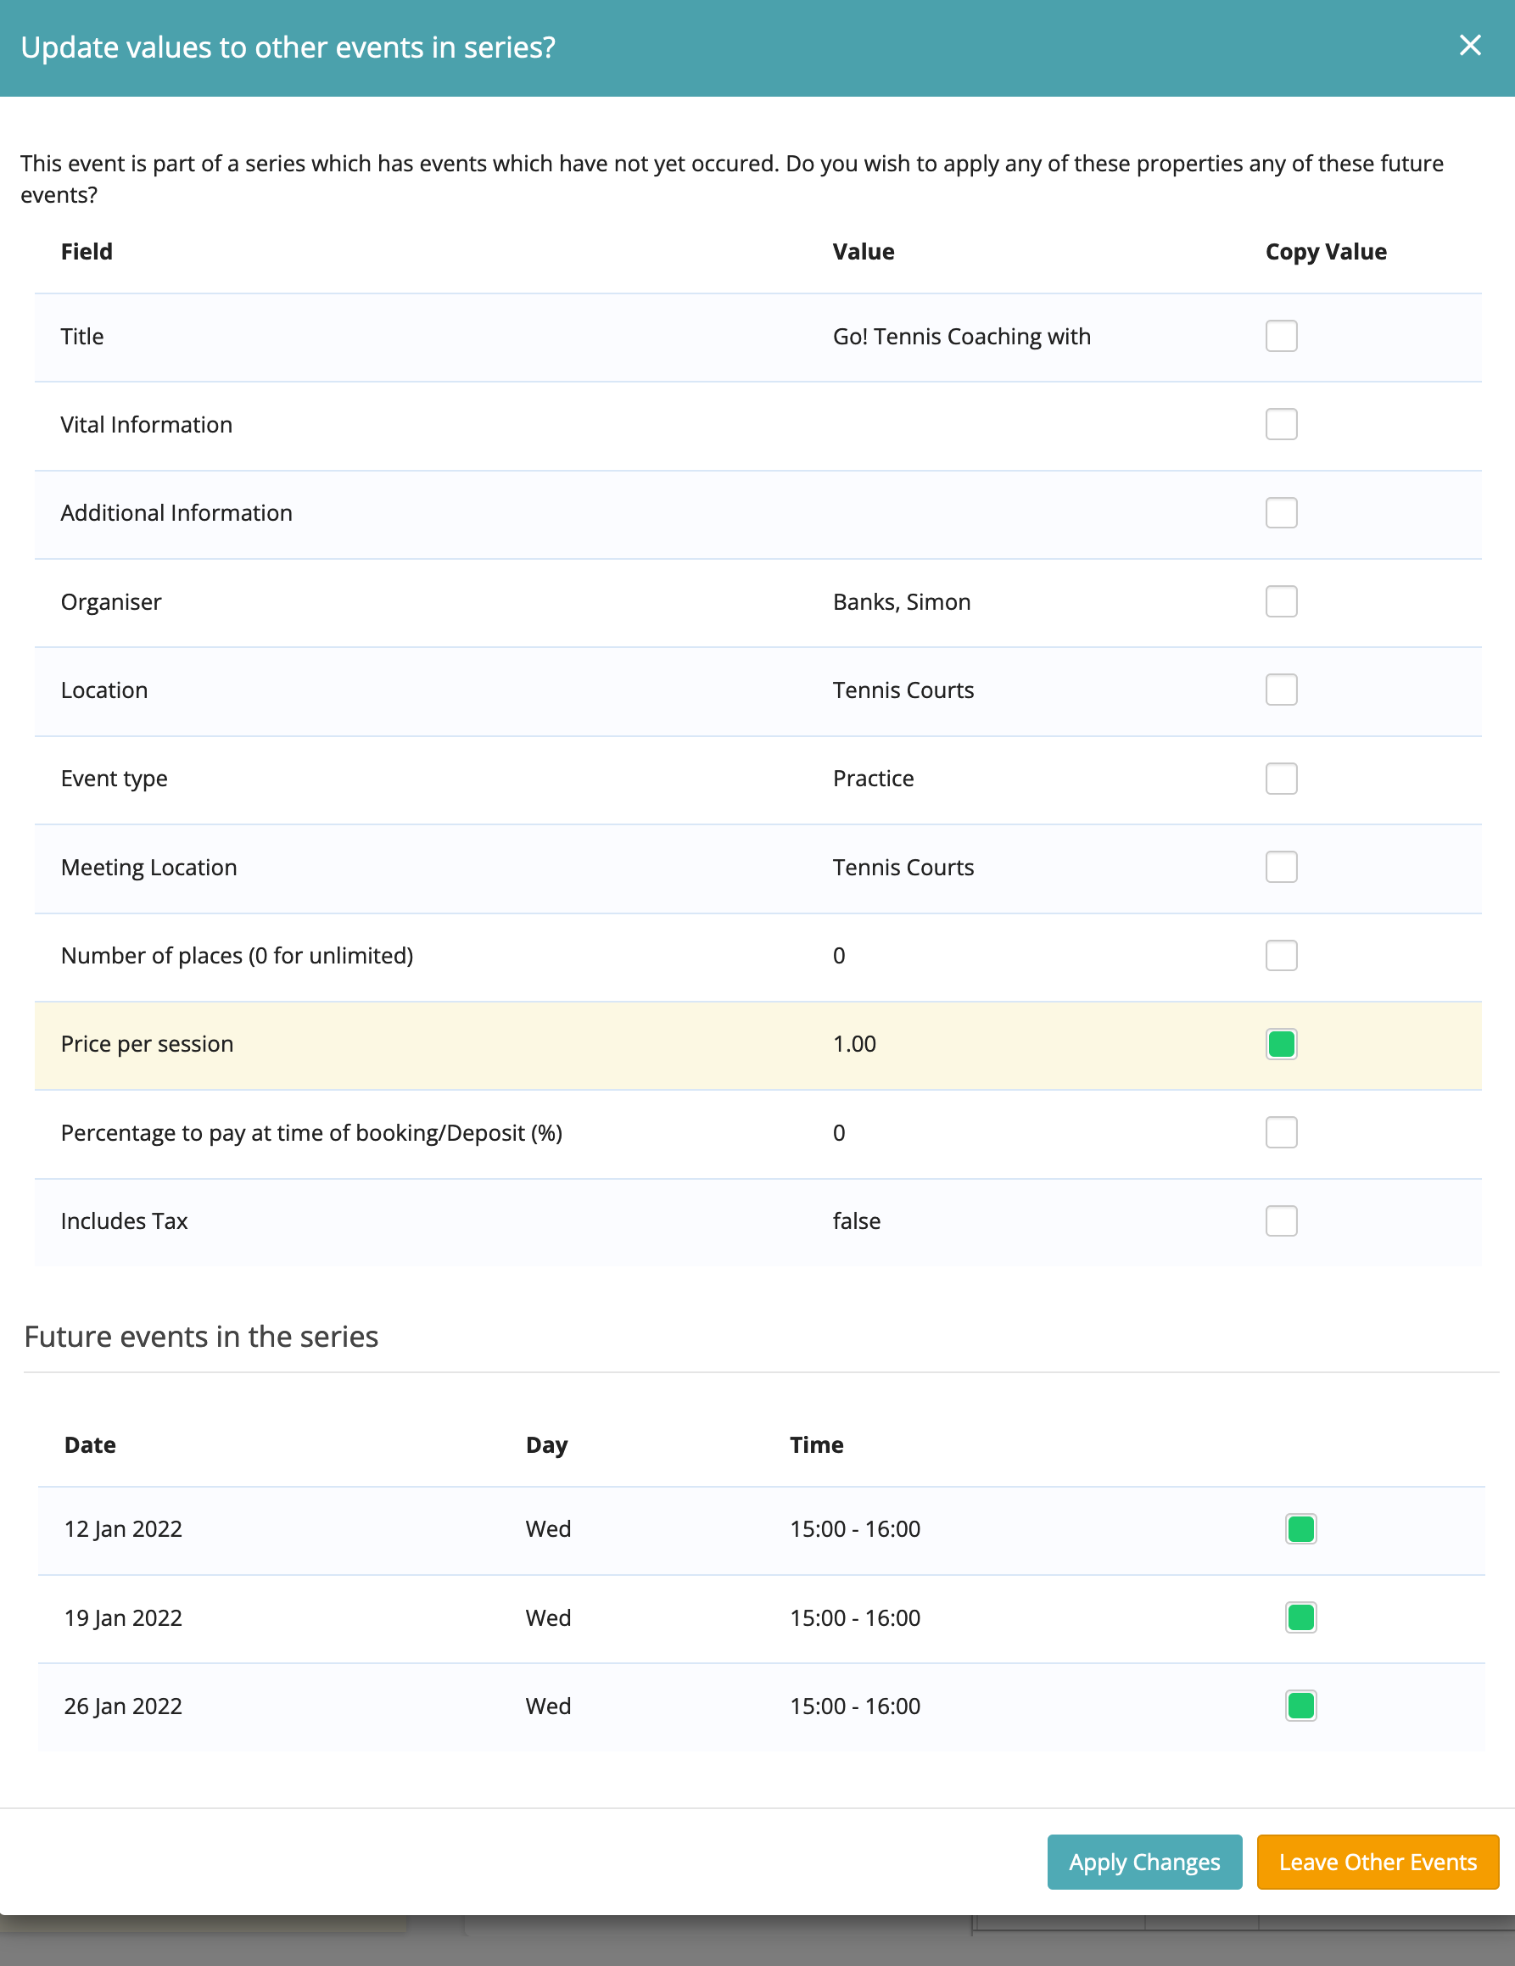The height and width of the screenshot is (1966, 1515).
Task: Check Number of places copy checkbox
Action: point(1280,955)
